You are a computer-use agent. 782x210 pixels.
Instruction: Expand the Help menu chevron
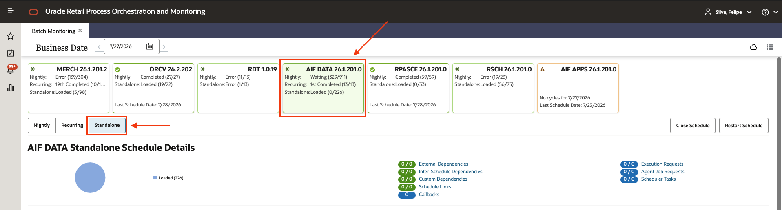[775, 12]
